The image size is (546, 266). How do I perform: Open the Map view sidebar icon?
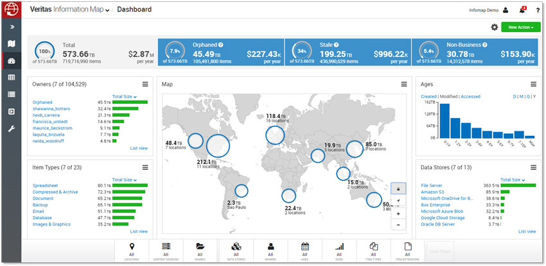[x=12, y=44]
